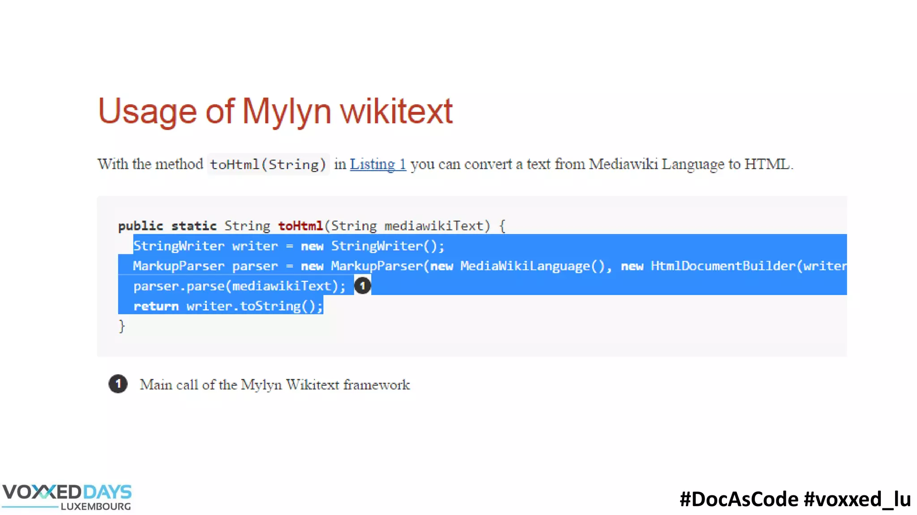
Task: Click the line StringWriter writer = new StringWriter();
Action: coord(289,246)
